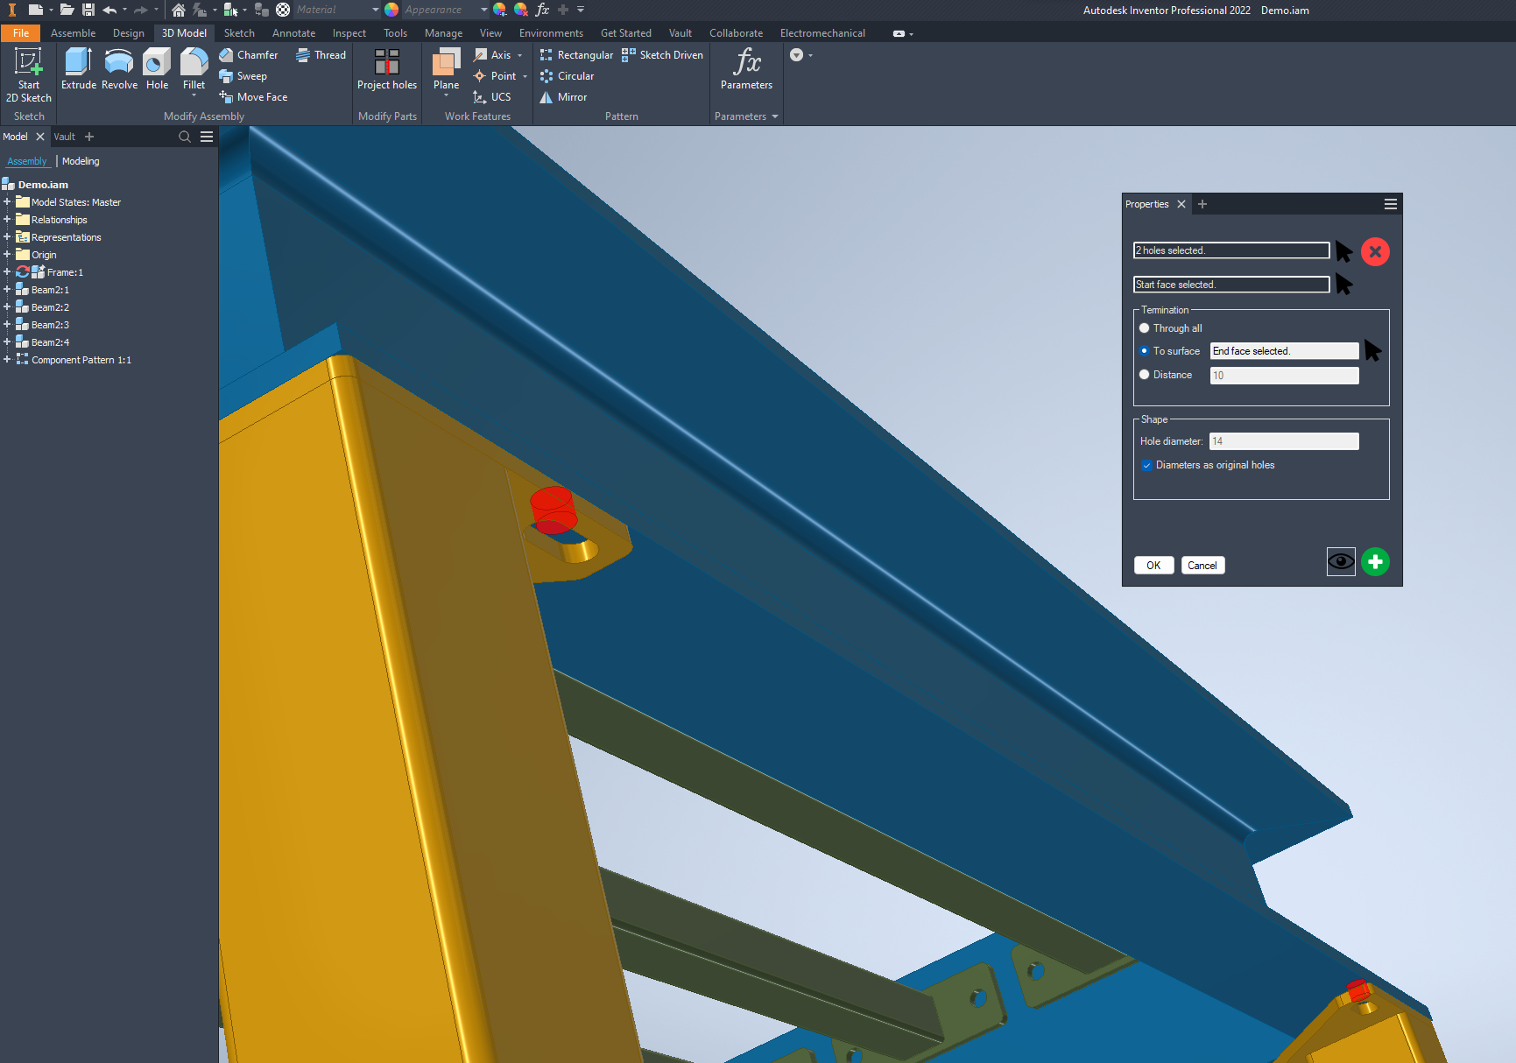Switch to the Assemble ribbon tab
This screenshot has height=1063, width=1516.
point(73,33)
